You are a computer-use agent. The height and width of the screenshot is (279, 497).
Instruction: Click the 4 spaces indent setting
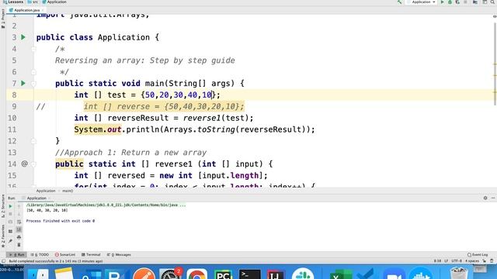pyautogui.click(x=472, y=261)
